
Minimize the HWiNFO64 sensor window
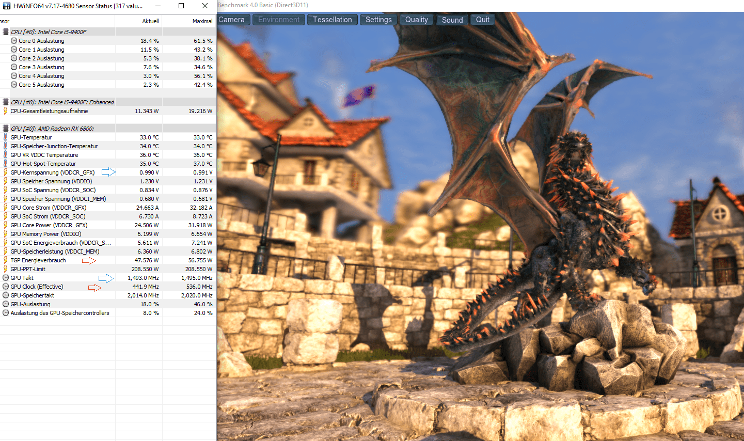click(x=157, y=6)
